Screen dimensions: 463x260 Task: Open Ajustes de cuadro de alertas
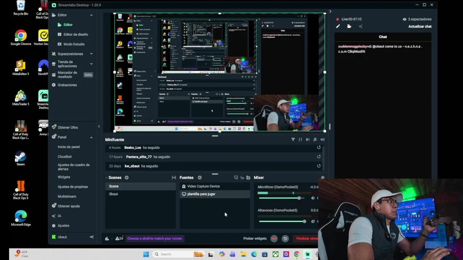coord(73,167)
